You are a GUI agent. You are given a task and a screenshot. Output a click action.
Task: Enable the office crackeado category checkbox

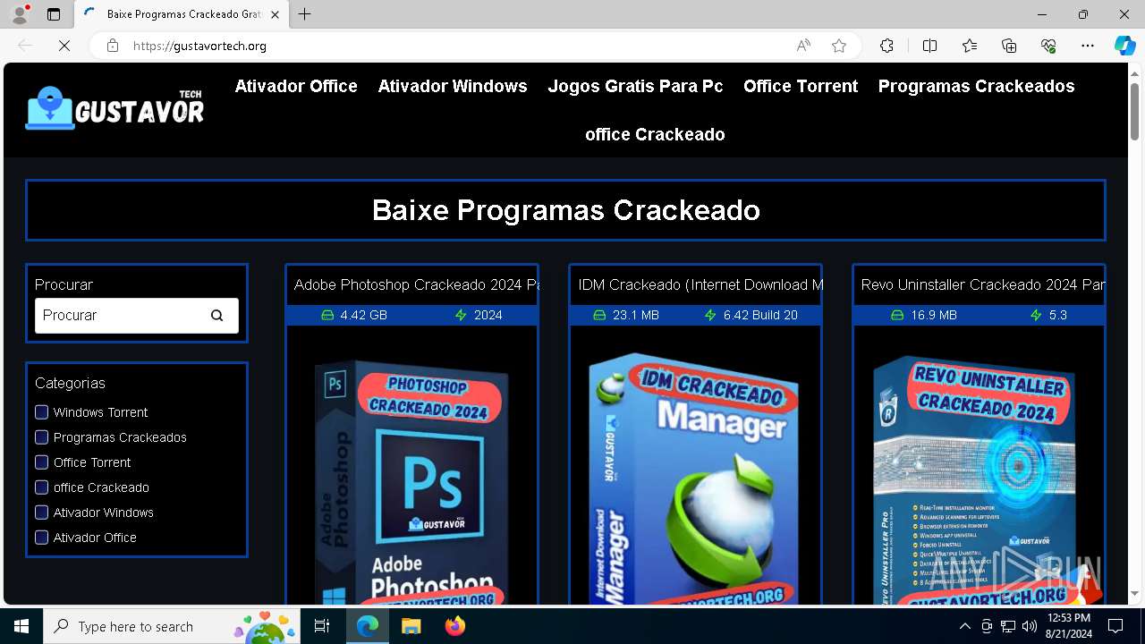point(41,487)
